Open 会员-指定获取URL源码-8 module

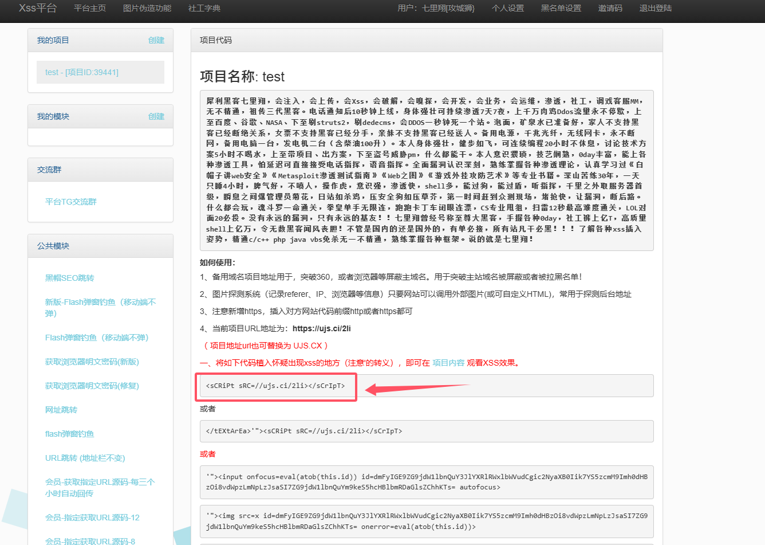point(90,541)
